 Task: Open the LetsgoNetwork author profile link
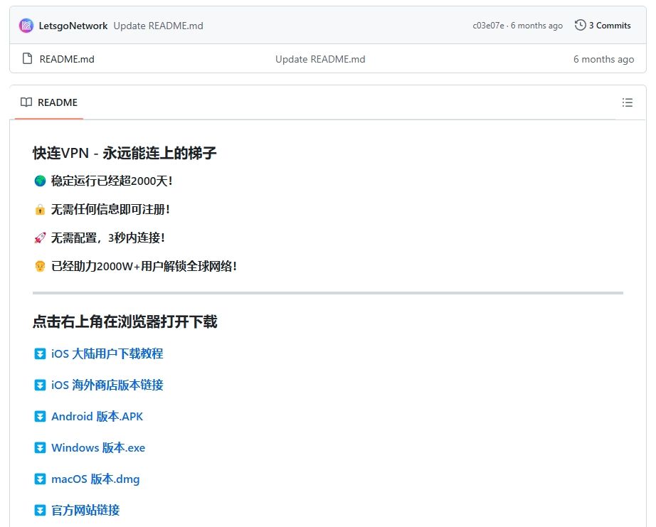[73, 26]
